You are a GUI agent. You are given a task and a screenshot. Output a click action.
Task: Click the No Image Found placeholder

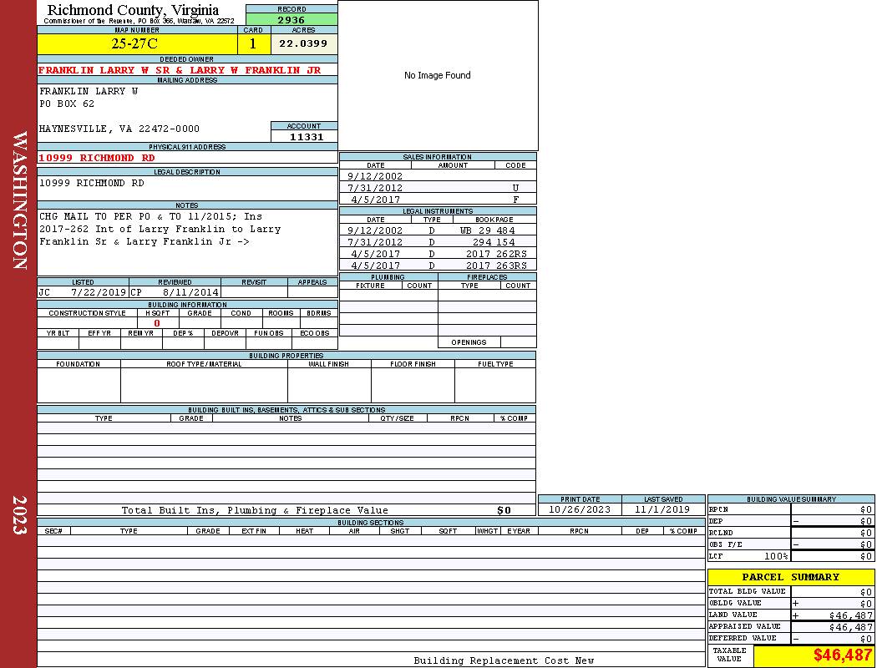pos(438,75)
